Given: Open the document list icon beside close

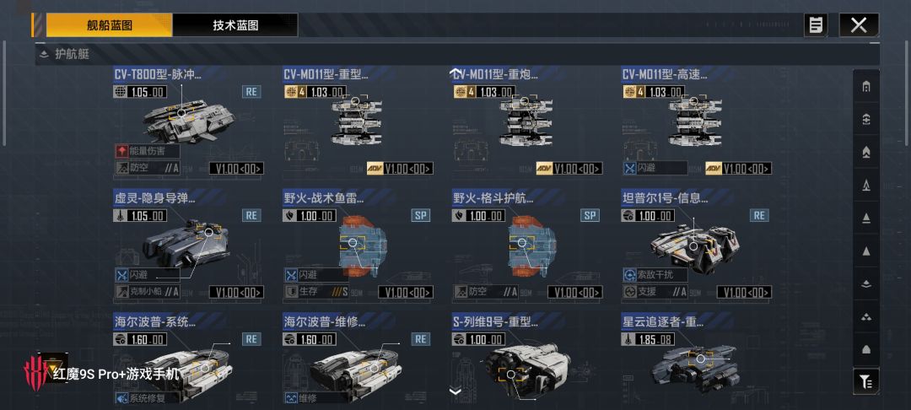Looking at the screenshot, I should [x=816, y=25].
